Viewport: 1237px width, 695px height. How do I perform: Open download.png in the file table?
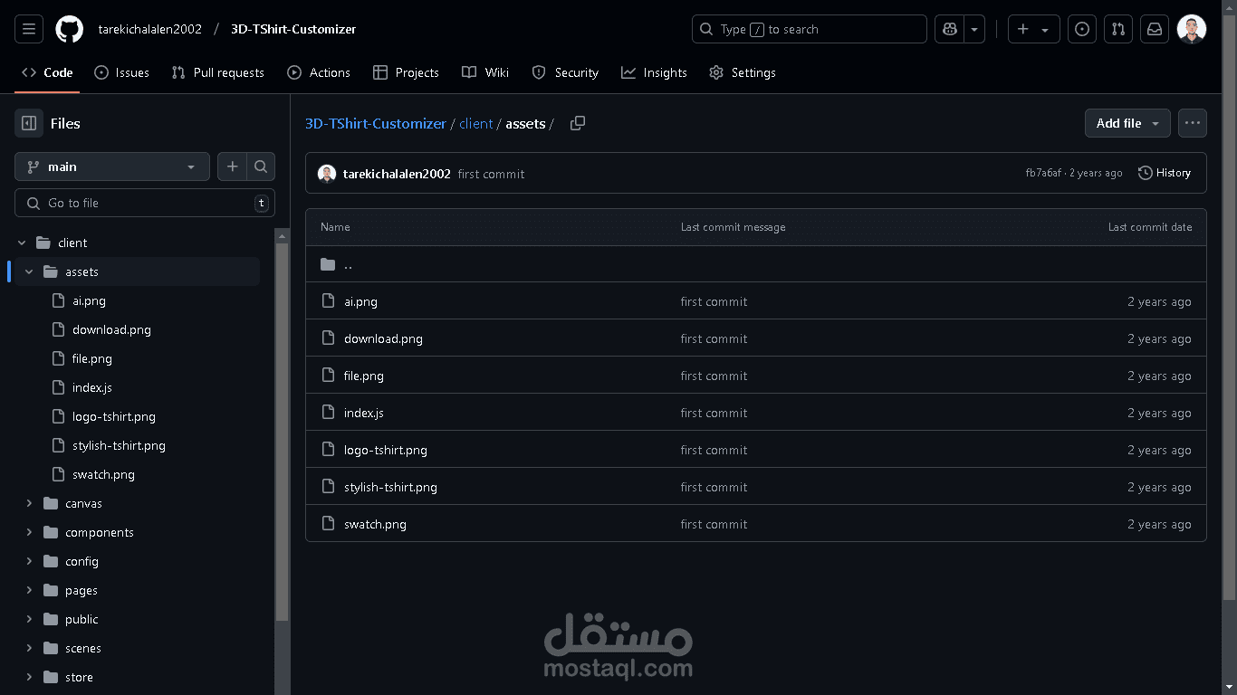383,338
